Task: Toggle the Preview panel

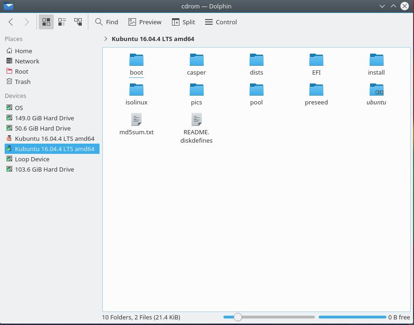Action: point(145,22)
